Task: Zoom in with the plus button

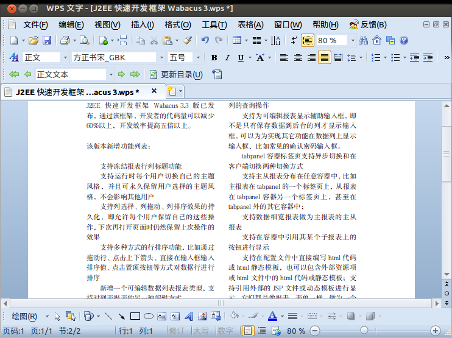Action: coord(436,331)
